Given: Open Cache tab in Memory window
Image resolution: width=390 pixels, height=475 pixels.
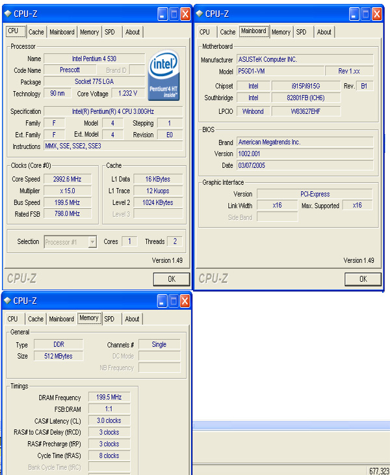Looking at the screenshot, I should click(x=36, y=319).
